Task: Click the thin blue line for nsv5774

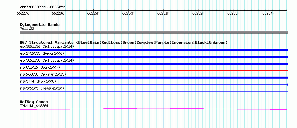Action: click(x=154, y=84)
